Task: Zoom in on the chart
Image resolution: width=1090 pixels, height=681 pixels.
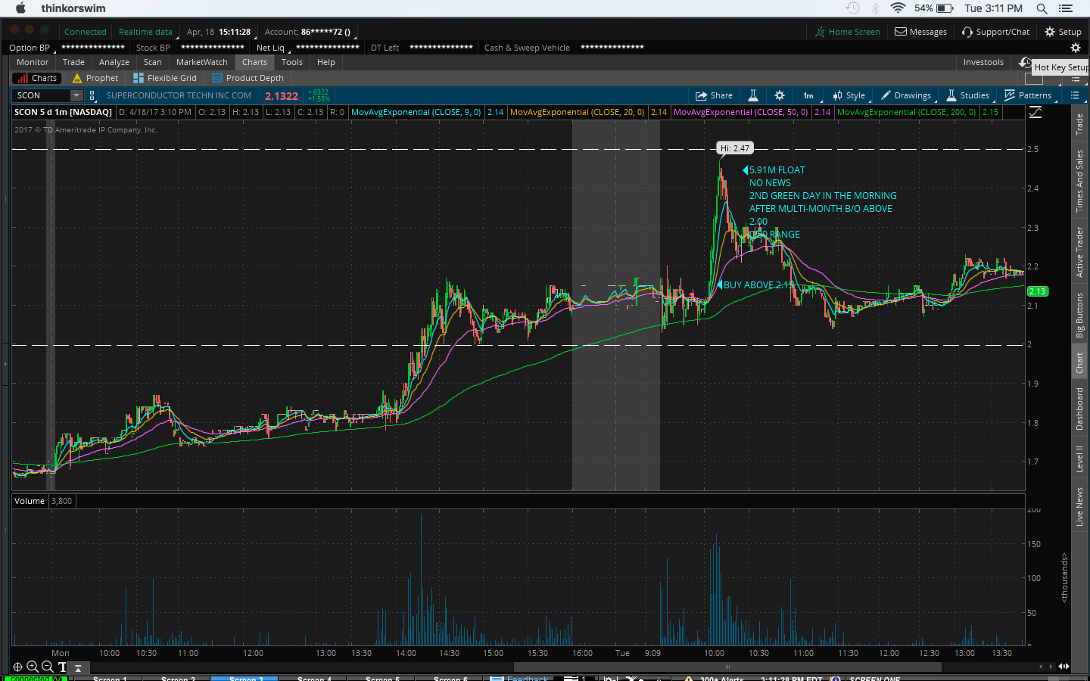Action: [x=33, y=667]
